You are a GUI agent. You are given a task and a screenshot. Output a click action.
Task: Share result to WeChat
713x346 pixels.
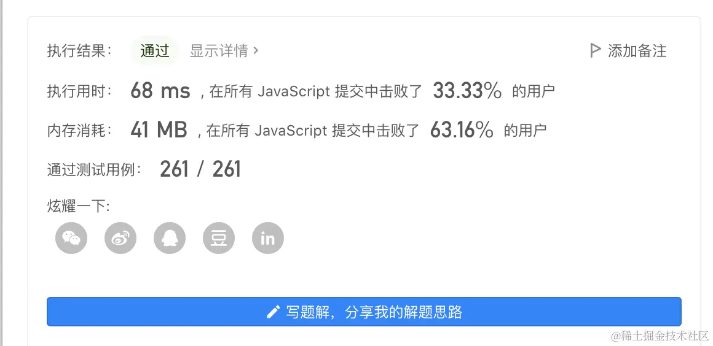point(71,238)
